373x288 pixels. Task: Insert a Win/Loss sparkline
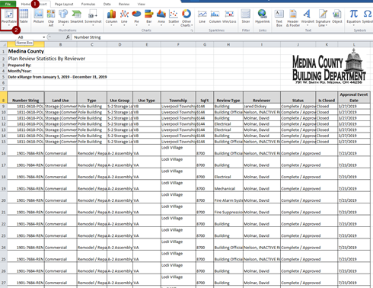[x=229, y=17]
